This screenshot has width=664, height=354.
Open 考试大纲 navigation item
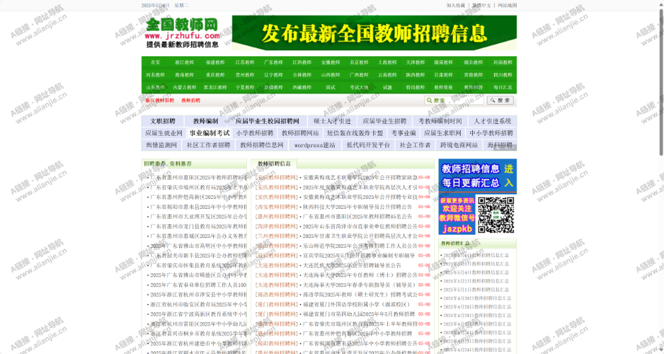click(x=359, y=88)
